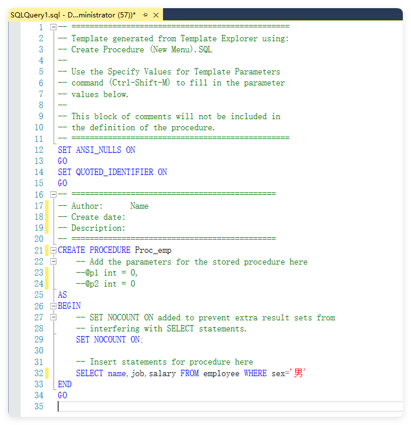Close the SQLQuery1.sql tab
411x425 pixels.
(156, 15)
